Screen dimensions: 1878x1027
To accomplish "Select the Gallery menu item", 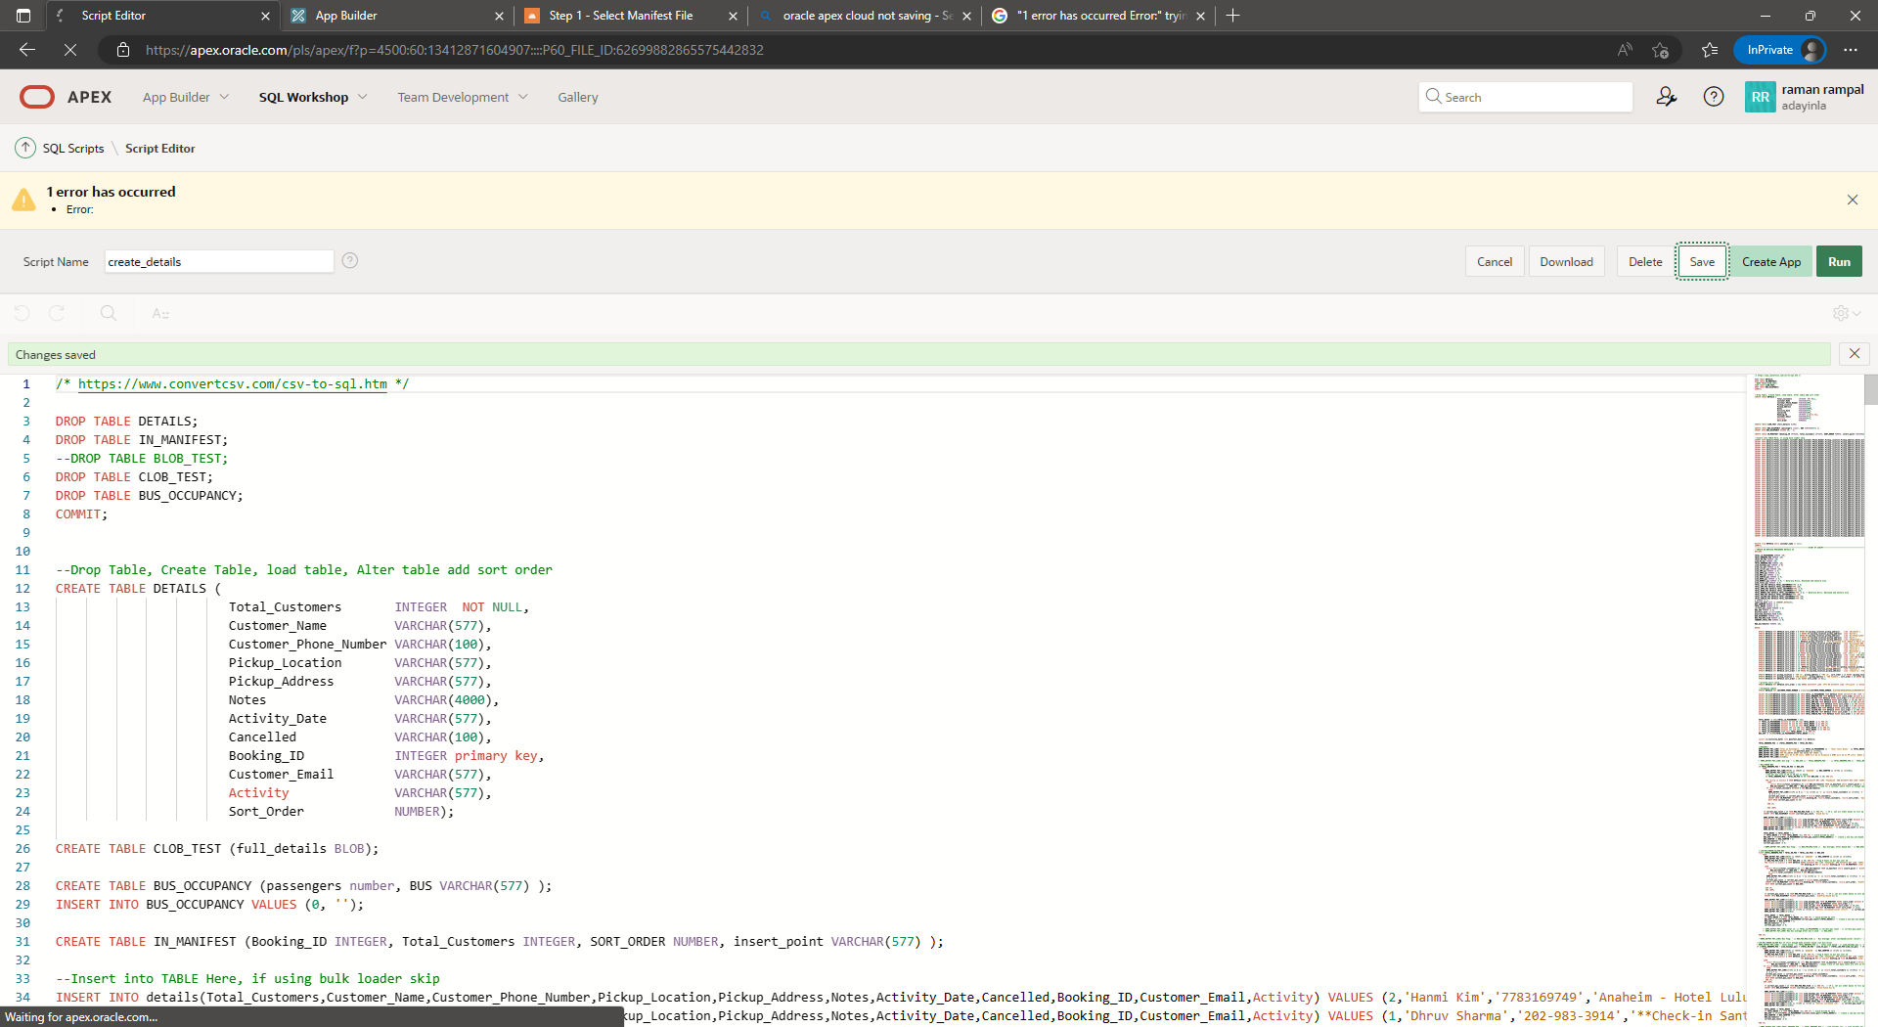I will pyautogui.click(x=577, y=97).
